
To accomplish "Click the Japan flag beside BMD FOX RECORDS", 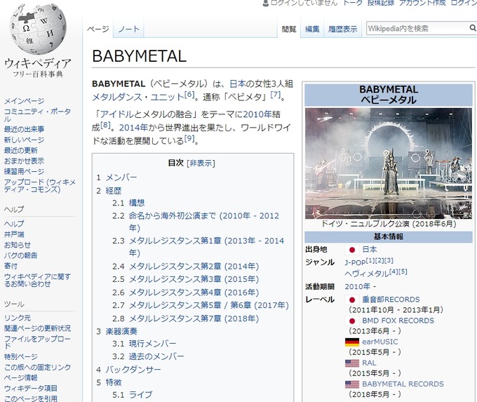I will pos(351,321).
